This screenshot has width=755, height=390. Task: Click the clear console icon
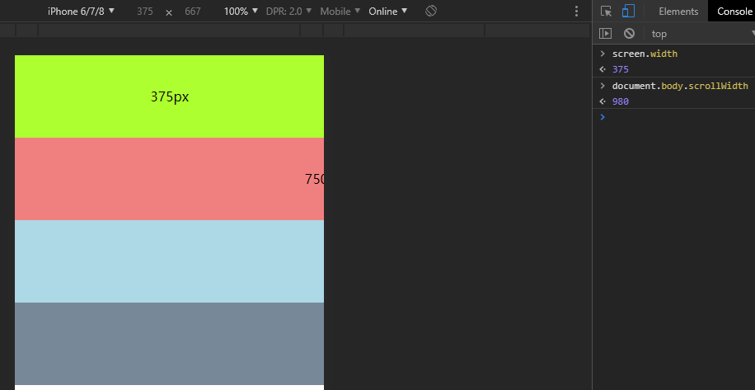[x=629, y=33]
